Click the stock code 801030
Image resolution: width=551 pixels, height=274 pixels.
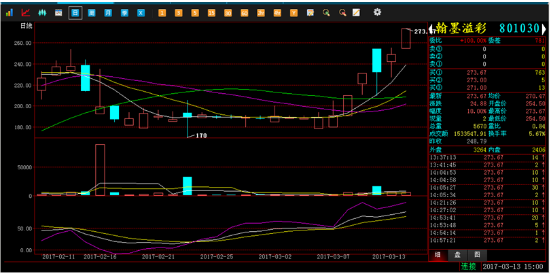[519, 28]
